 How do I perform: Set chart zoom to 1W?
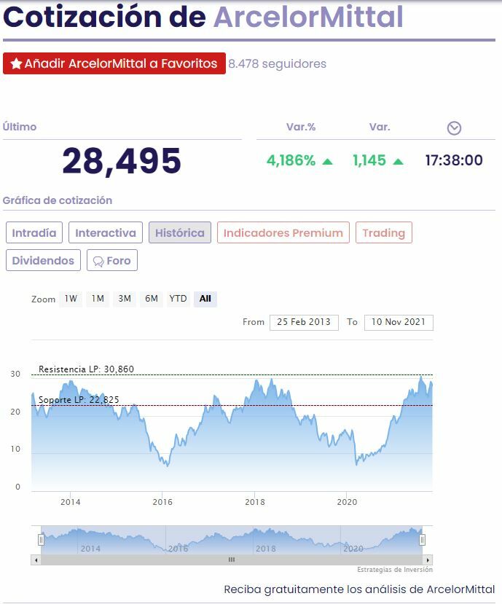[71, 299]
